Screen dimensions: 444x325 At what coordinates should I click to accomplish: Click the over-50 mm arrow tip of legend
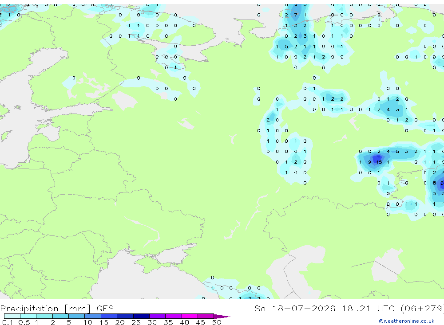click(x=222, y=317)
